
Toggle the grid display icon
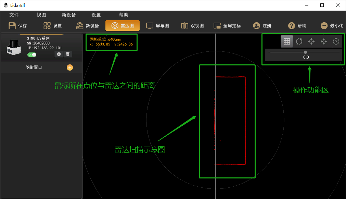click(287, 41)
